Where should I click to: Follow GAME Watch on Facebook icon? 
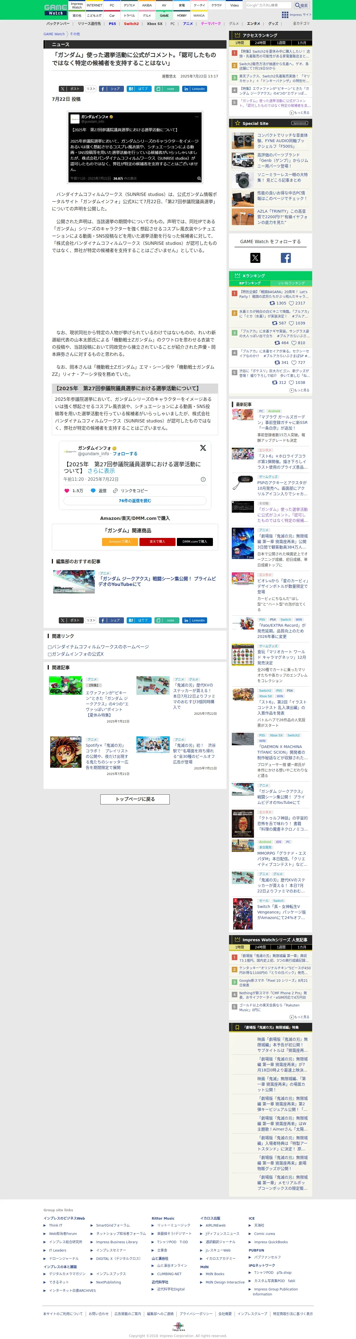pos(286,257)
